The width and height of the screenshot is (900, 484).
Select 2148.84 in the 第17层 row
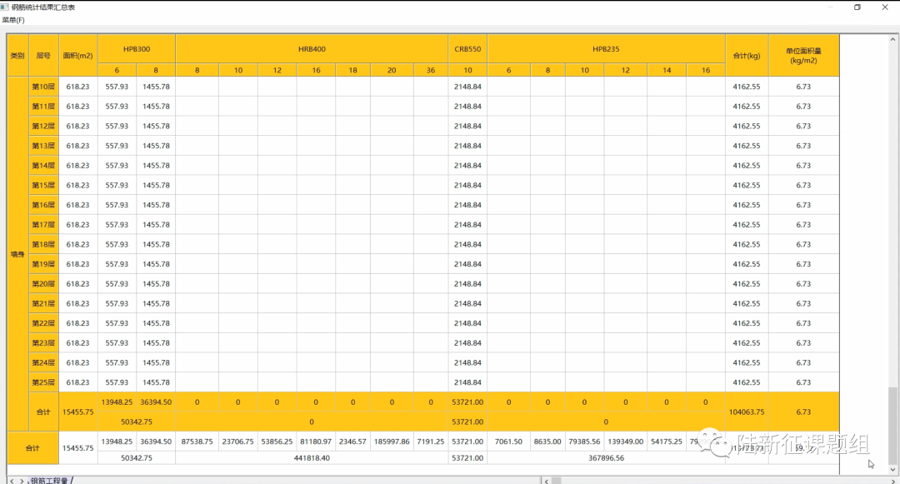(467, 225)
